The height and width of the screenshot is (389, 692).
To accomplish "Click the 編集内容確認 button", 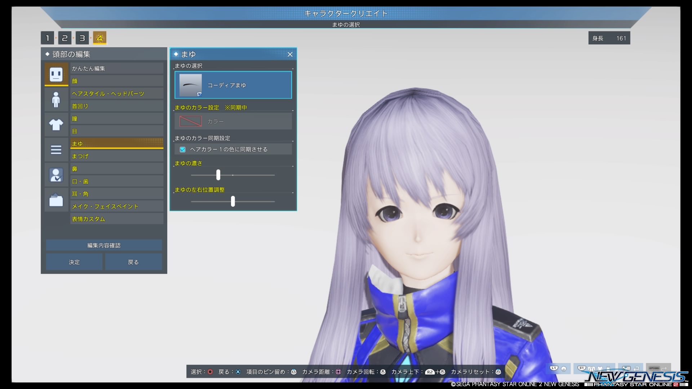I will [104, 245].
